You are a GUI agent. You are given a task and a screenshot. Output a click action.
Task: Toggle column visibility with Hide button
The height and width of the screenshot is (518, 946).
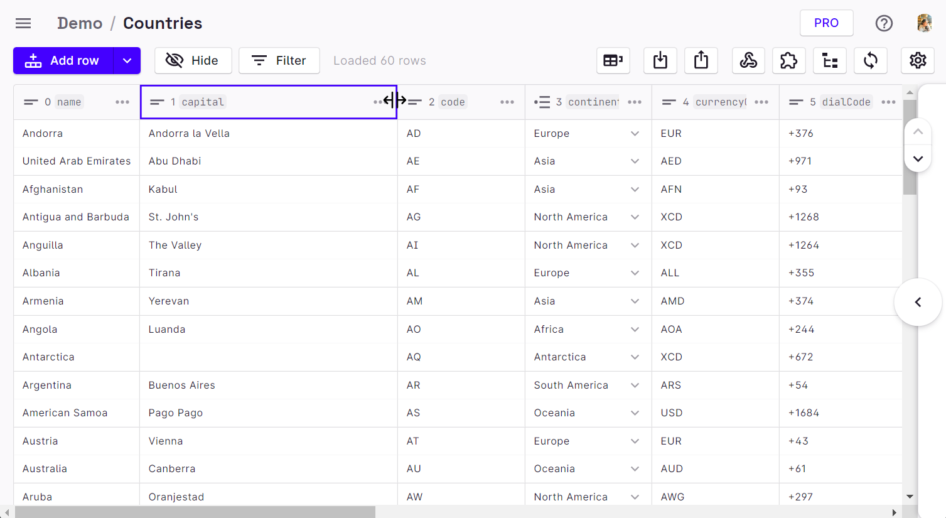(193, 61)
